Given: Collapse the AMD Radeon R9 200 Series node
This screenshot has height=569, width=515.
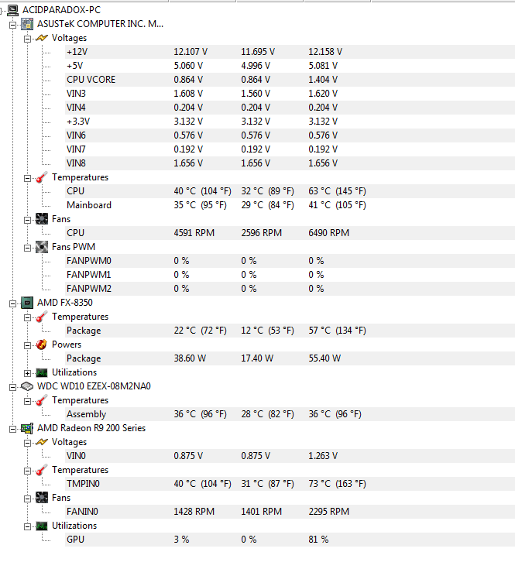Looking at the screenshot, I should [13, 429].
